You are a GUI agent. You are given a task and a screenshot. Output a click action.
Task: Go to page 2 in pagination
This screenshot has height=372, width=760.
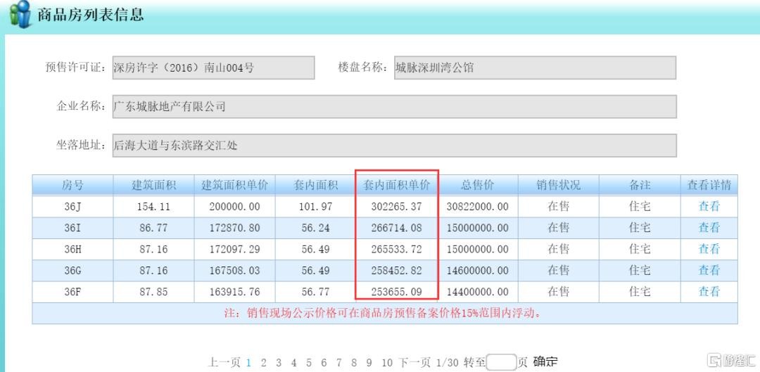point(264,363)
